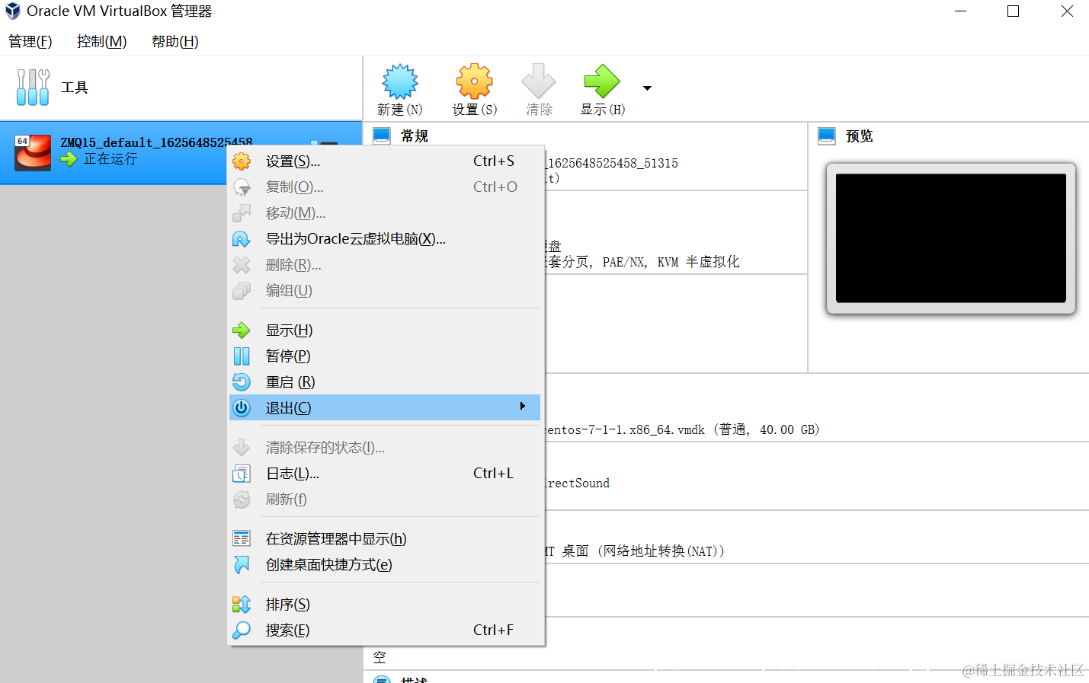Click the 显示(H) green arrow in toolbar
Viewport: 1089px width, 683px height.
click(602, 81)
